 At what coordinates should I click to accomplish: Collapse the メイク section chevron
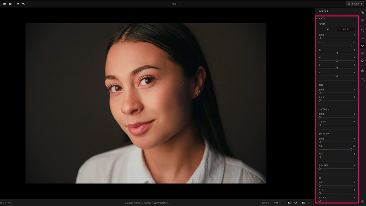click(x=317, y=18)
